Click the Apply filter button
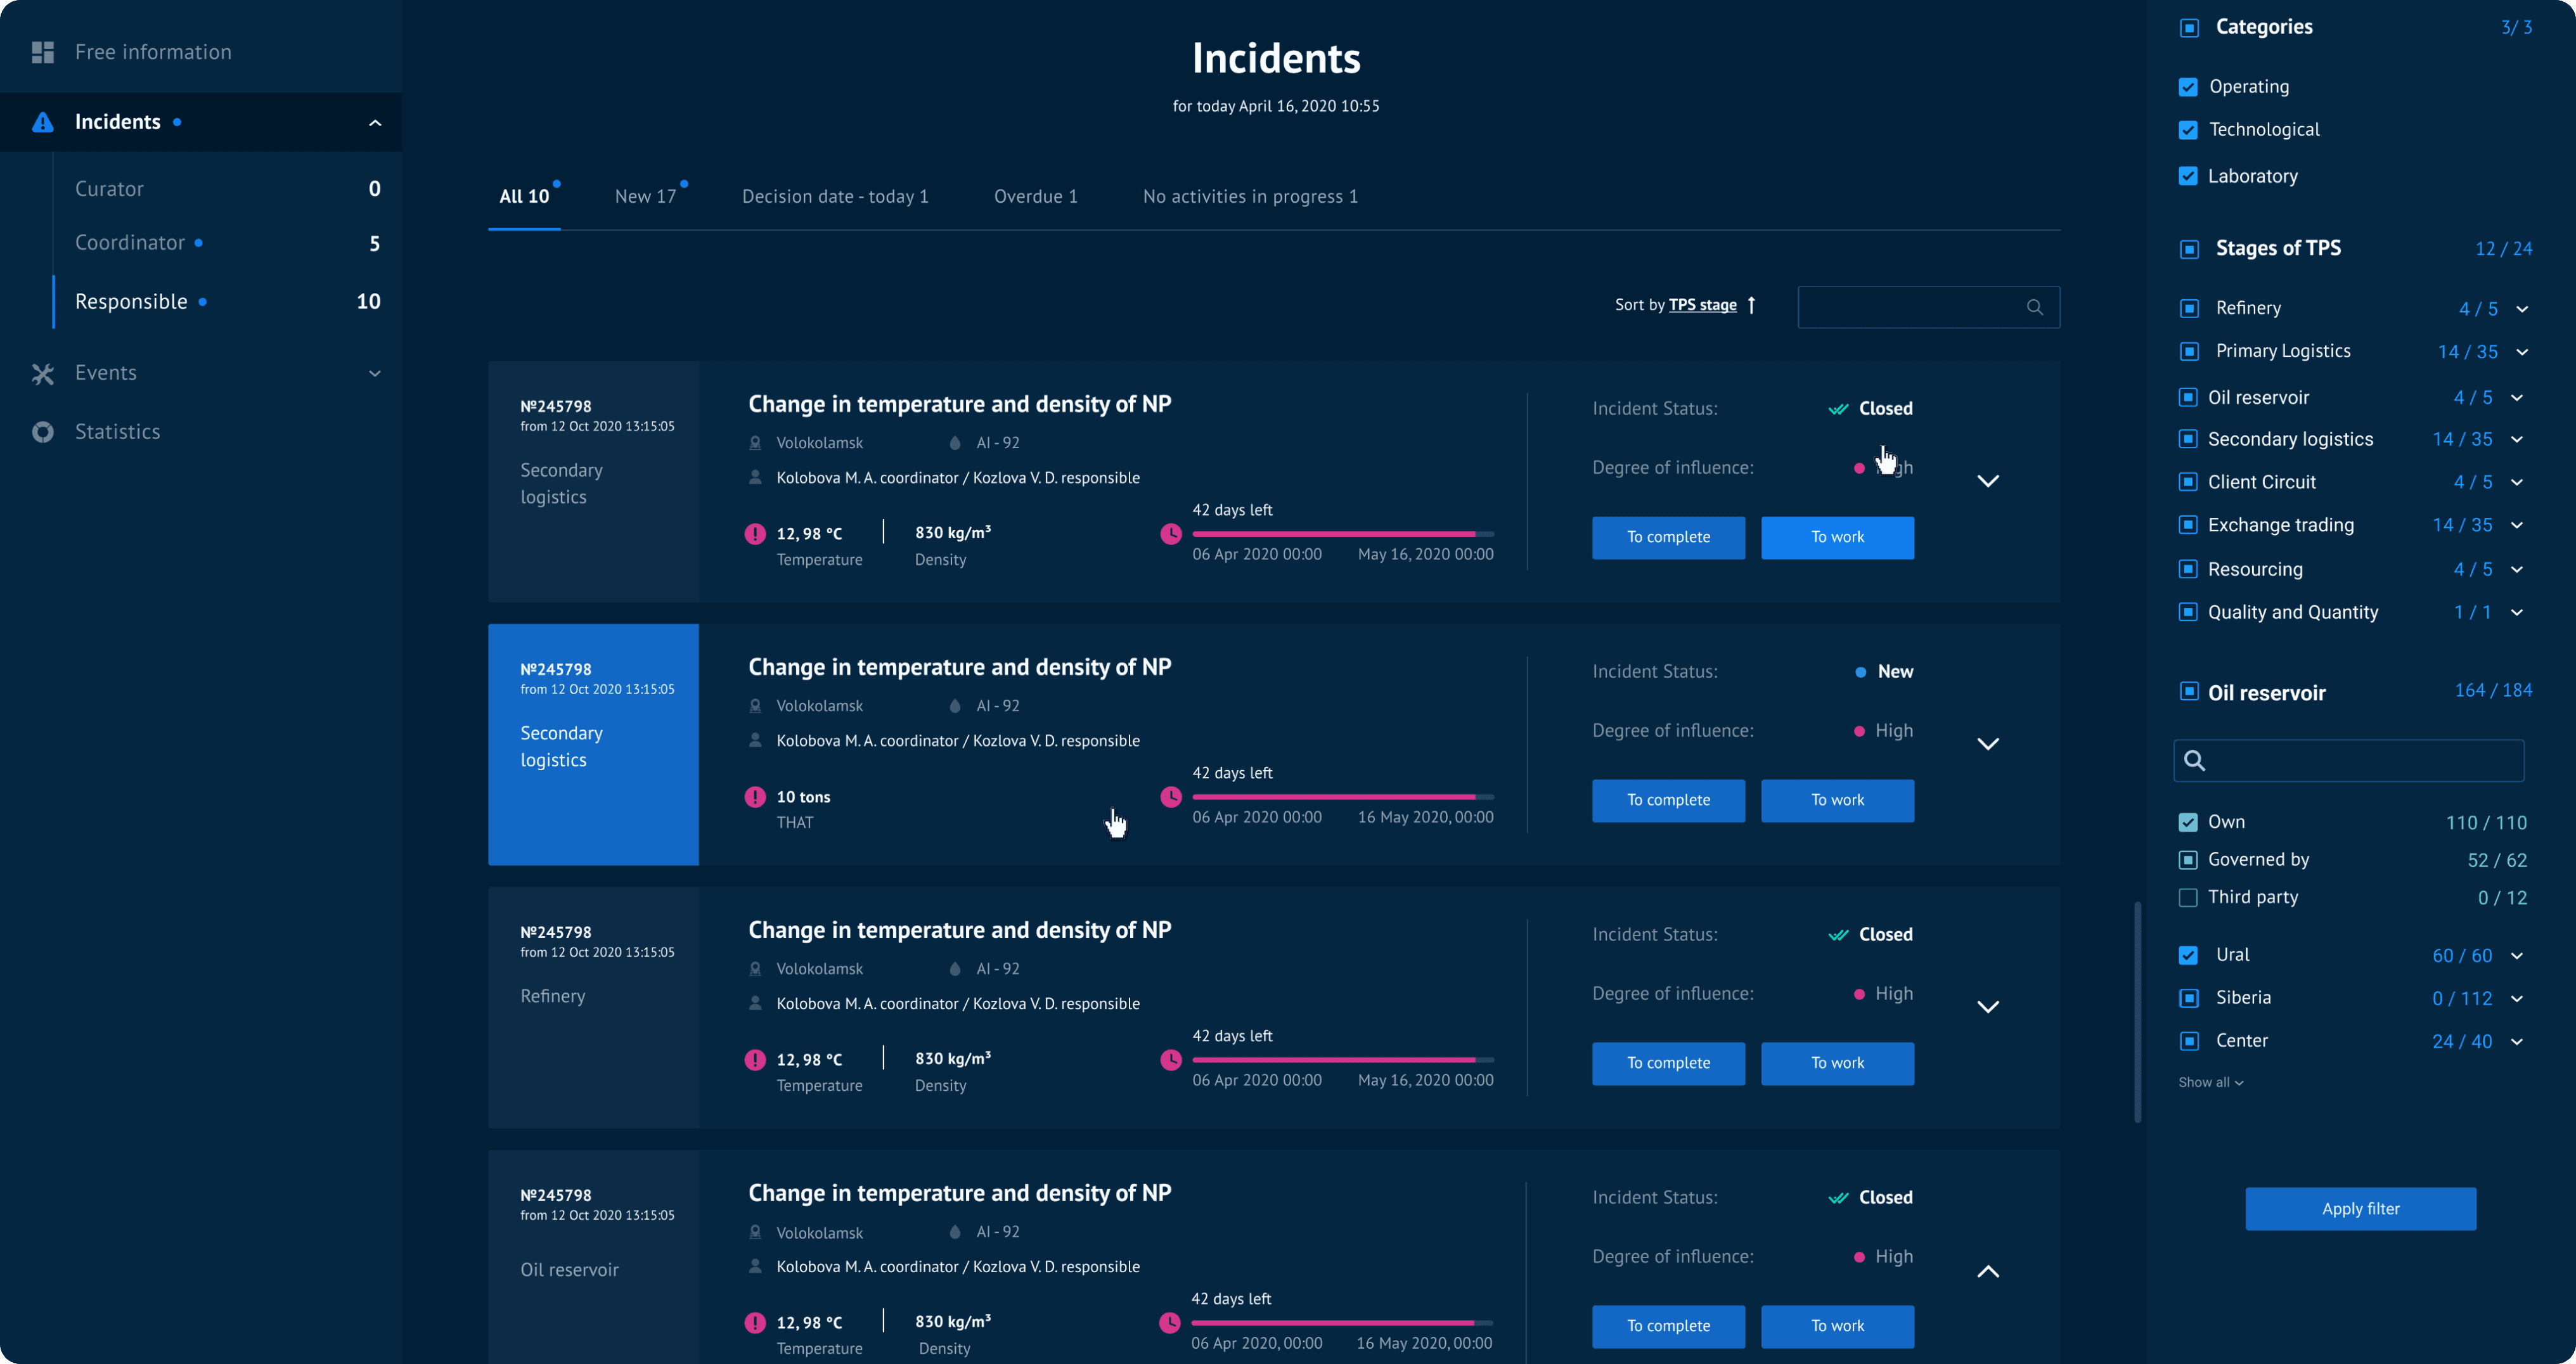The width and height of the screenshot is (2576, 1364). (2360, 1209)
